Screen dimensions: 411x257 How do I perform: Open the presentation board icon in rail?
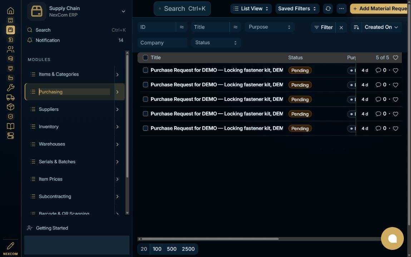10,68
